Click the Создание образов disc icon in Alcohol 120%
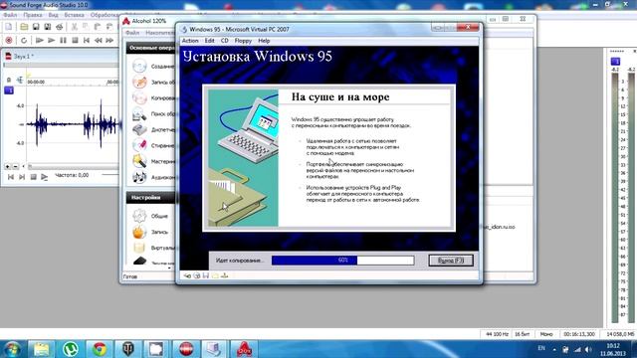Viewport: 637px width, 358px height. pos(139,66)
